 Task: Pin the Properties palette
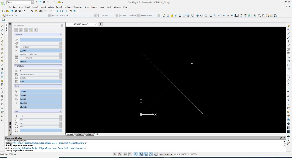(10, 28)
